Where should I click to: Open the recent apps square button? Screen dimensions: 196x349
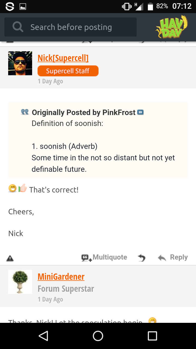[x=152, y=336]
